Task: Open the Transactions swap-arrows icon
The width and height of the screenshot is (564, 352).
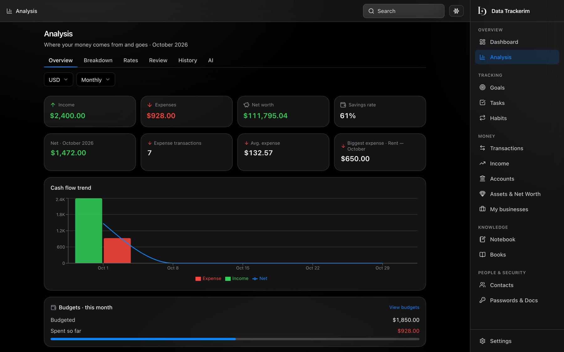Action: pyautogui.click(x=482, y=148)
